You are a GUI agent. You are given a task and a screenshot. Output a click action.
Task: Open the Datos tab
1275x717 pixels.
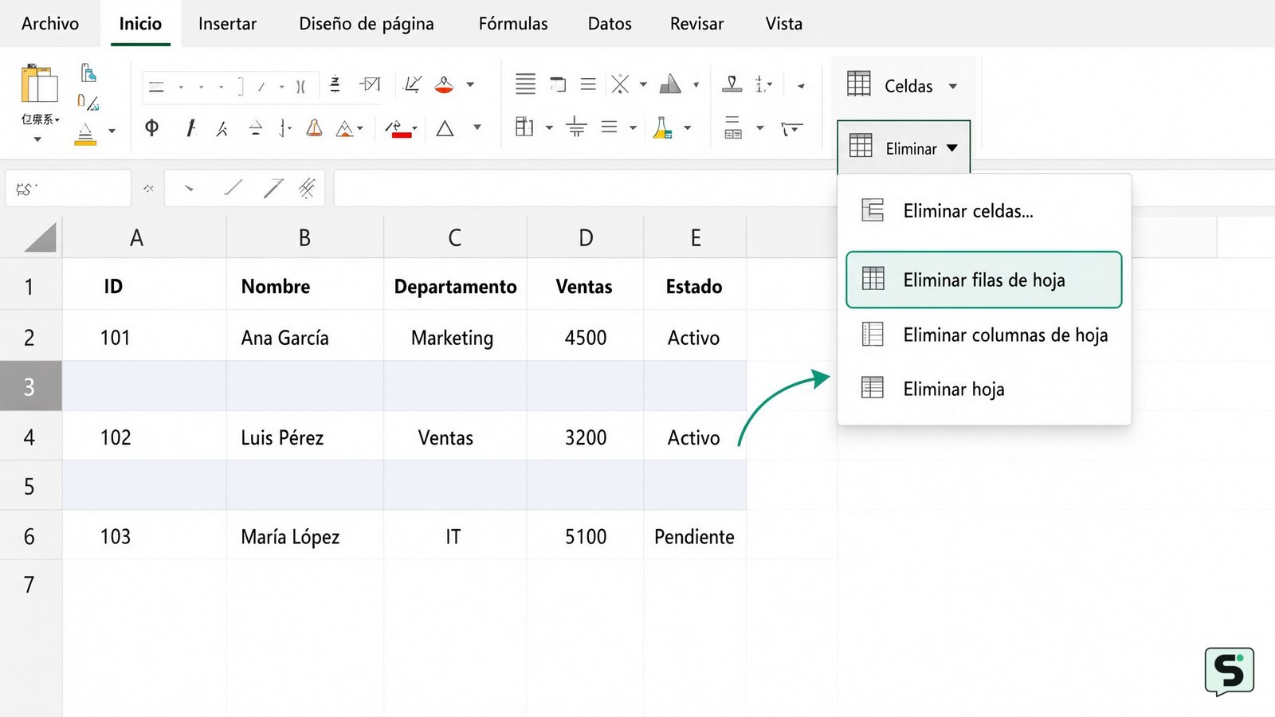610,24
